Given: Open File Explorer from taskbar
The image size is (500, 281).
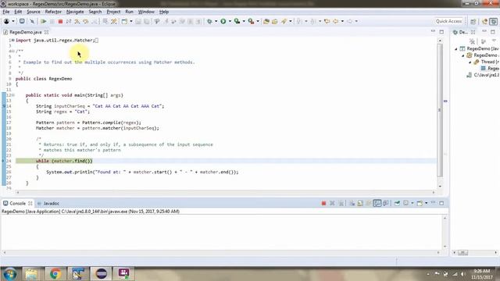Looking at the screenshot, I should [31, 274].
